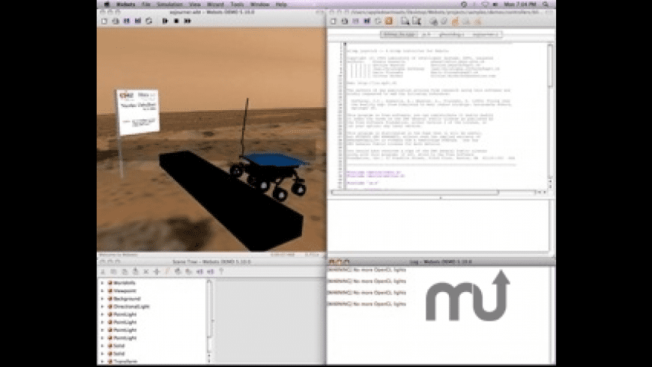Viewport: 652px width, 367px height.
Task: Open the Simulation menu
Action: pyautogui.click(x=169, y=4)
